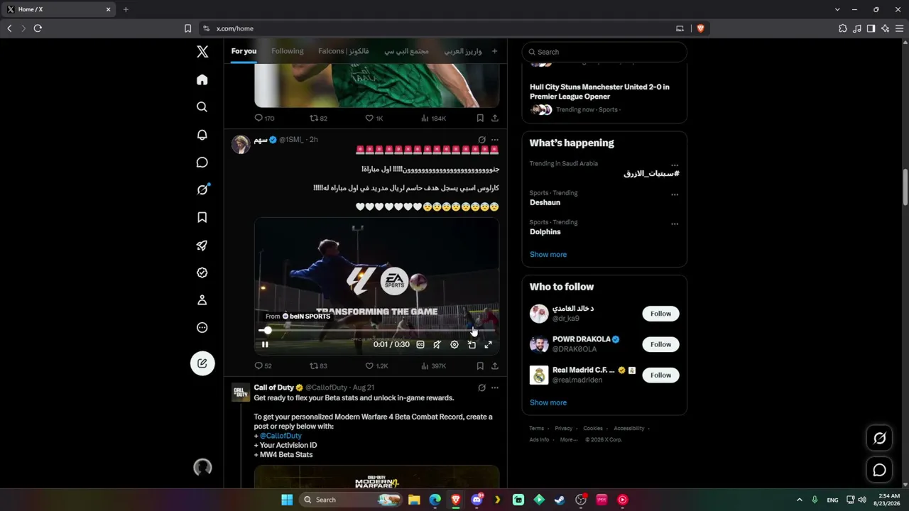The width and height of the screenshot is (909, 511).
Task: Bookmark the @1SMi_ post
Action: point(480,366)
